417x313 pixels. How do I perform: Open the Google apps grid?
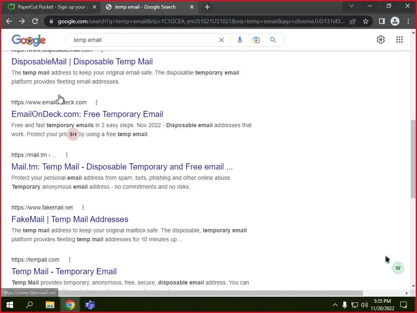[399, 40]
